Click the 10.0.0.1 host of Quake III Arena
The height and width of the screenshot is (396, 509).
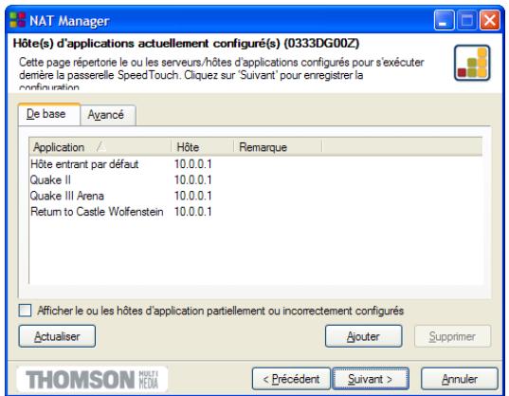pyautogui.click(x=193, y=196)
